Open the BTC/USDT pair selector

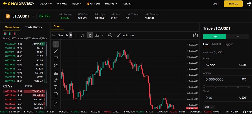click(23, 16)
